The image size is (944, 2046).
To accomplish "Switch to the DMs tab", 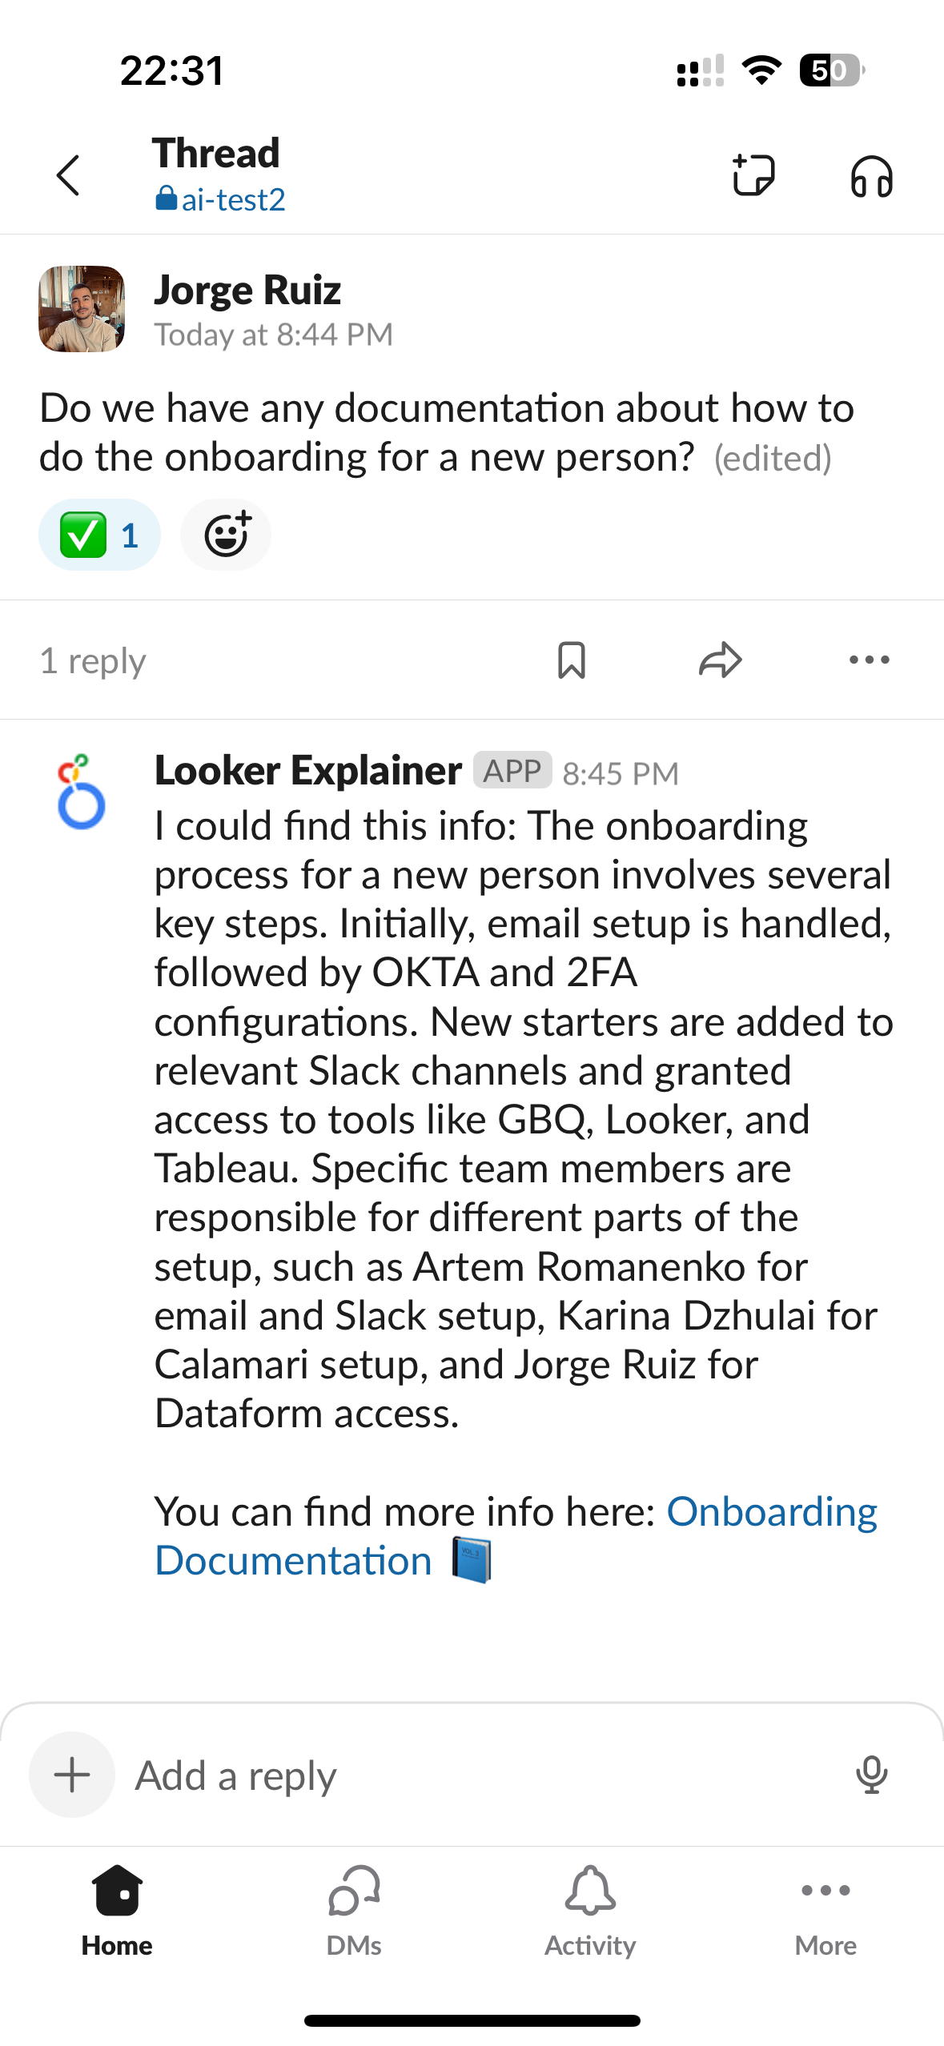I will (x=354, y=1912).
